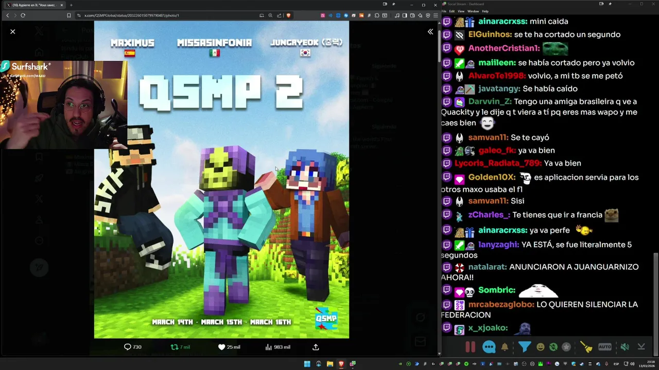This screenshot has width=659, height=370.
Task: Share the page from the address bar
Action: point(279,15)
